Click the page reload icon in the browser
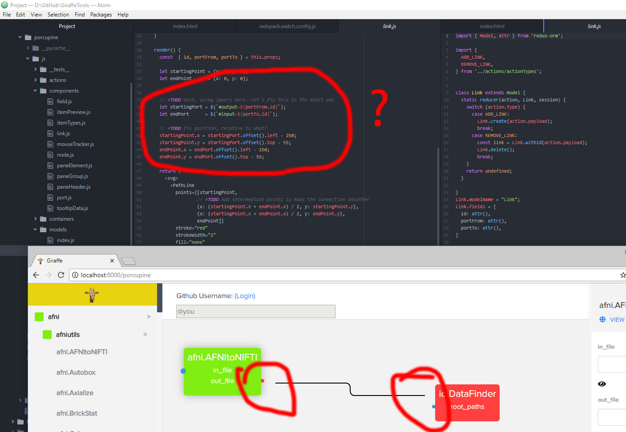 tap(61, 275)
